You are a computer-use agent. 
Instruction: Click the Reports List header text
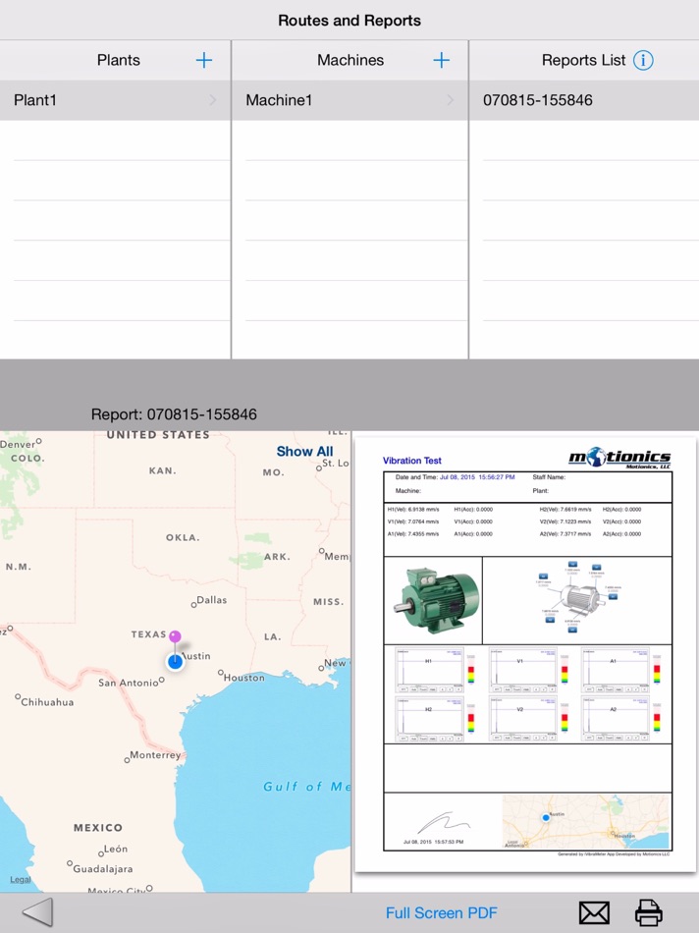pos(583,60)
